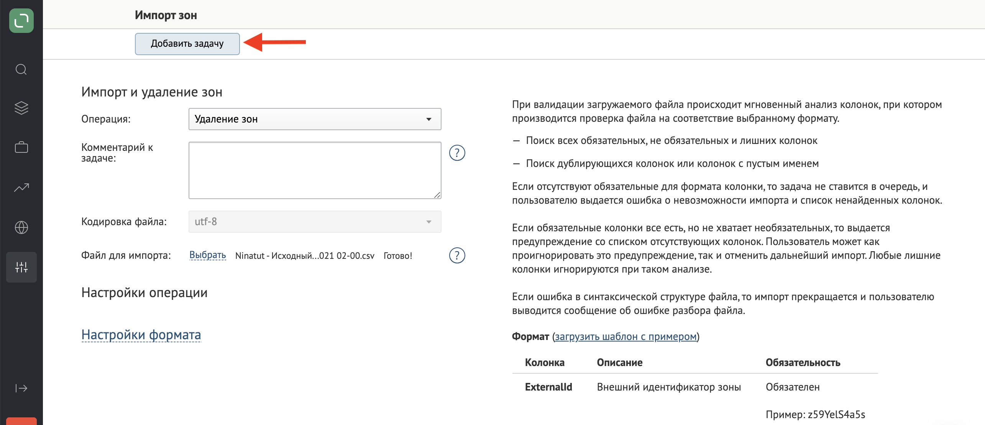
Task: Click the Импорт зон page title
Action: point(166,15)
